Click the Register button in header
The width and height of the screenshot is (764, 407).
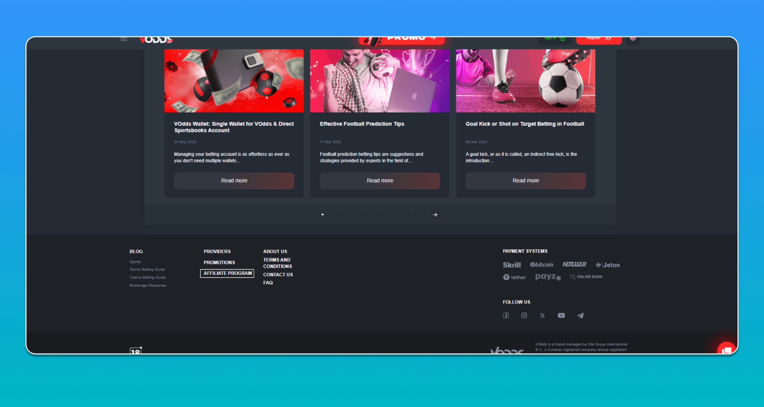pos(599,39)
